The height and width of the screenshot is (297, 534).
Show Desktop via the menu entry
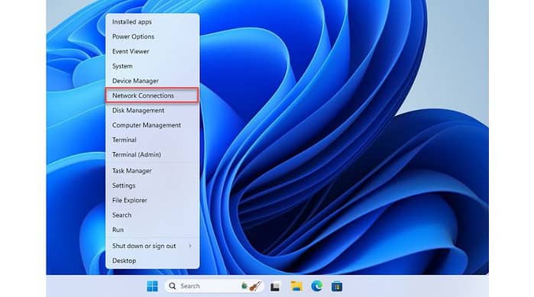tap(152, 260)
